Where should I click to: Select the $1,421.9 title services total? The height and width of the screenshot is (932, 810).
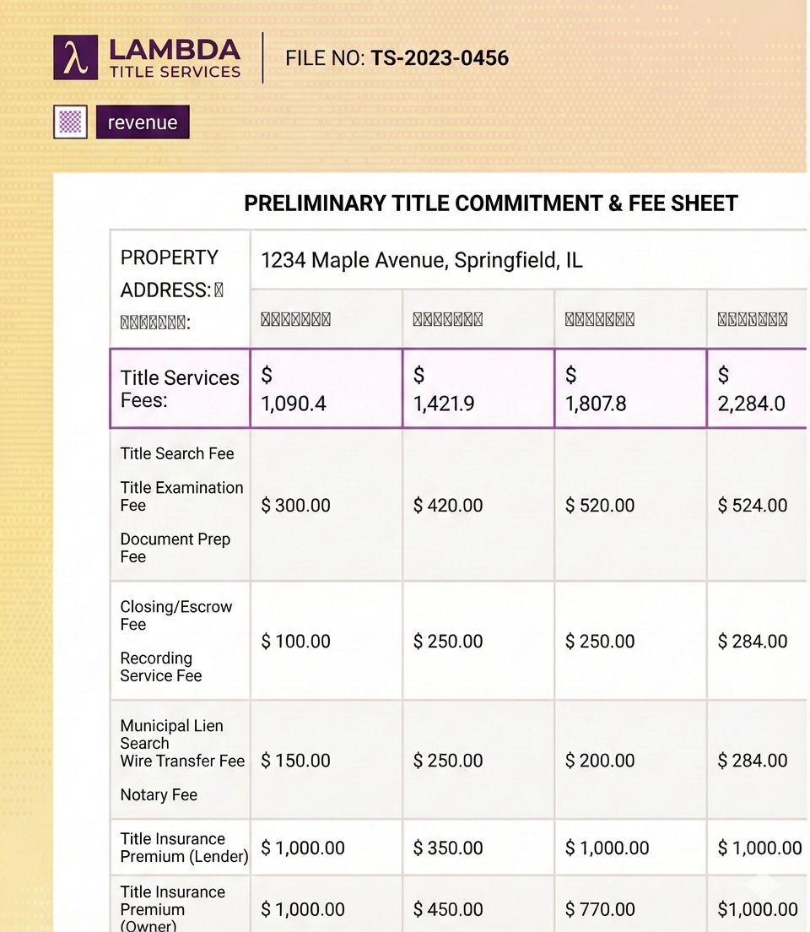(x=478, y=388)
